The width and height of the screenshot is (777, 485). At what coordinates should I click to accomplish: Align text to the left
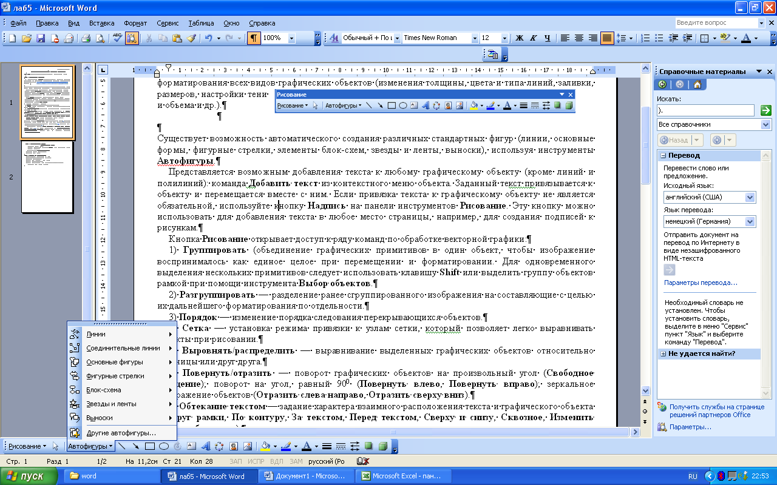[565, 38]
